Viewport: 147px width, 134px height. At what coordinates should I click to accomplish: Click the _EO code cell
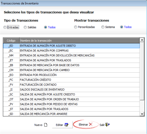point(11,75)
